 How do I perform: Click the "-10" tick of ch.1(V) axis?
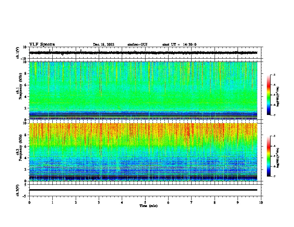point(24,59)
